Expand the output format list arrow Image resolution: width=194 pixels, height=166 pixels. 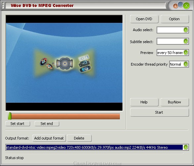coord(186,147)
